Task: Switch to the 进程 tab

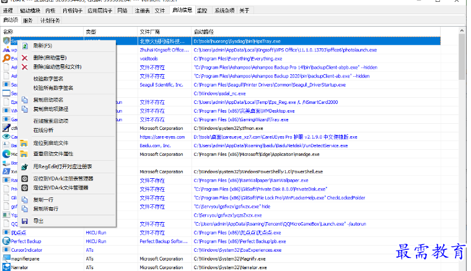Action: point(8,11)
